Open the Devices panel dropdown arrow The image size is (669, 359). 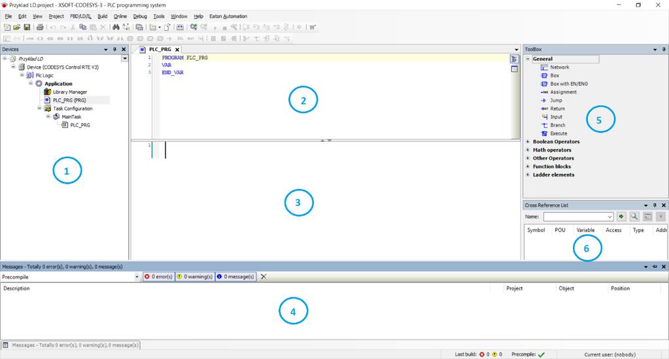click(x=106, y=50)
